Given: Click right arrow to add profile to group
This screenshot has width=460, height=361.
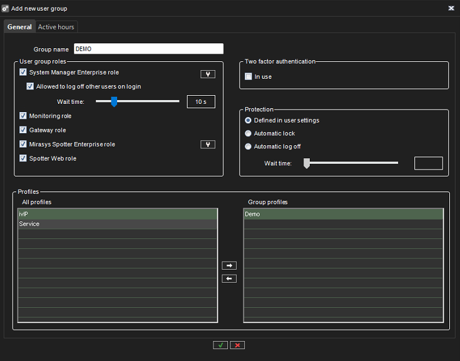Looking at the screenshot, I should click(229, 266).
